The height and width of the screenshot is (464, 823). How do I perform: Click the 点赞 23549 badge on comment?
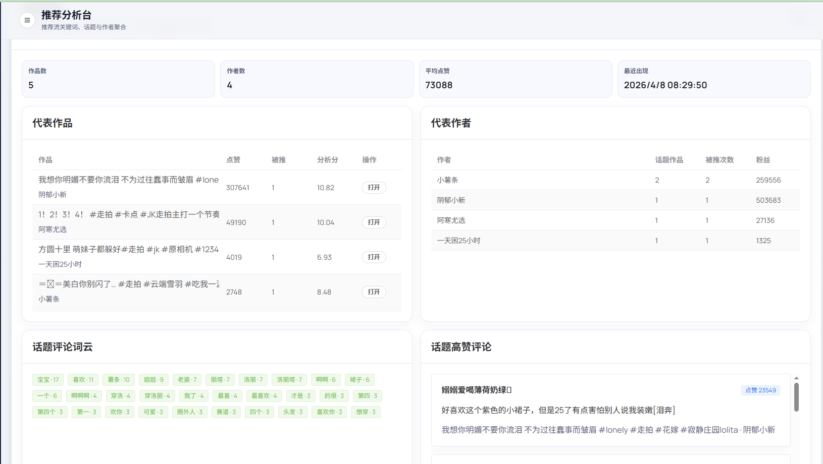coord(760,390)
